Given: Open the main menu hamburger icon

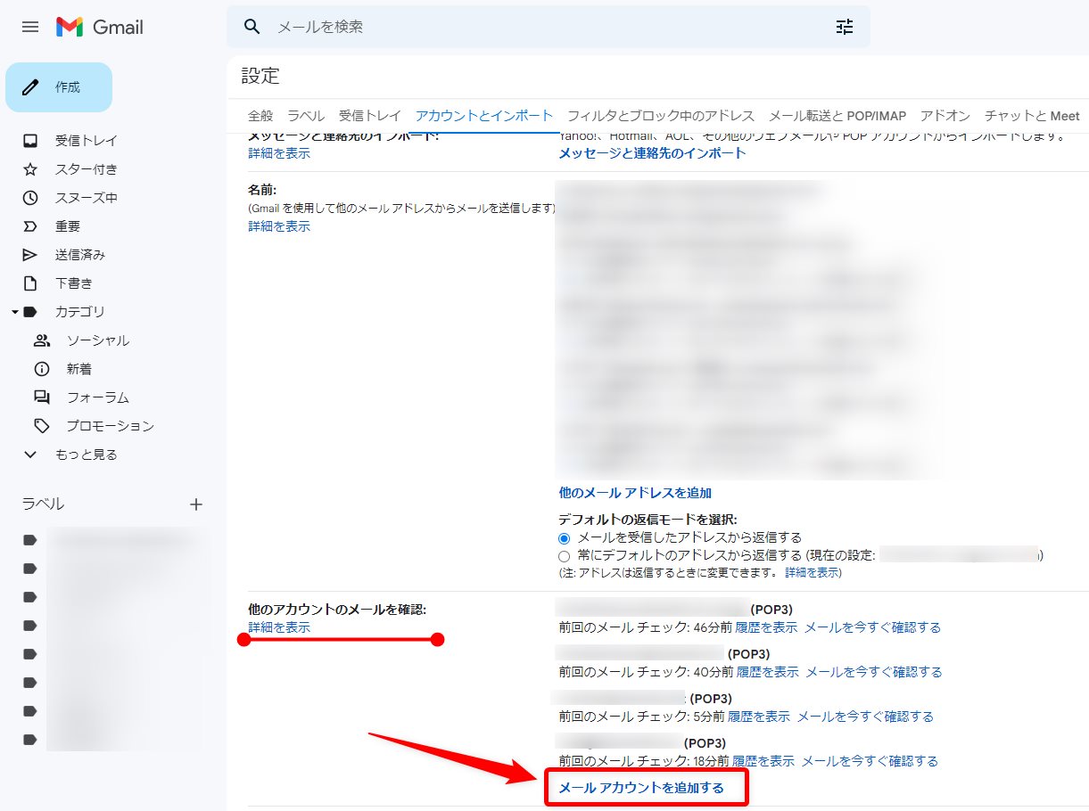Looking at the screenshot, I should pyautogui.click(x=29, y=27).
